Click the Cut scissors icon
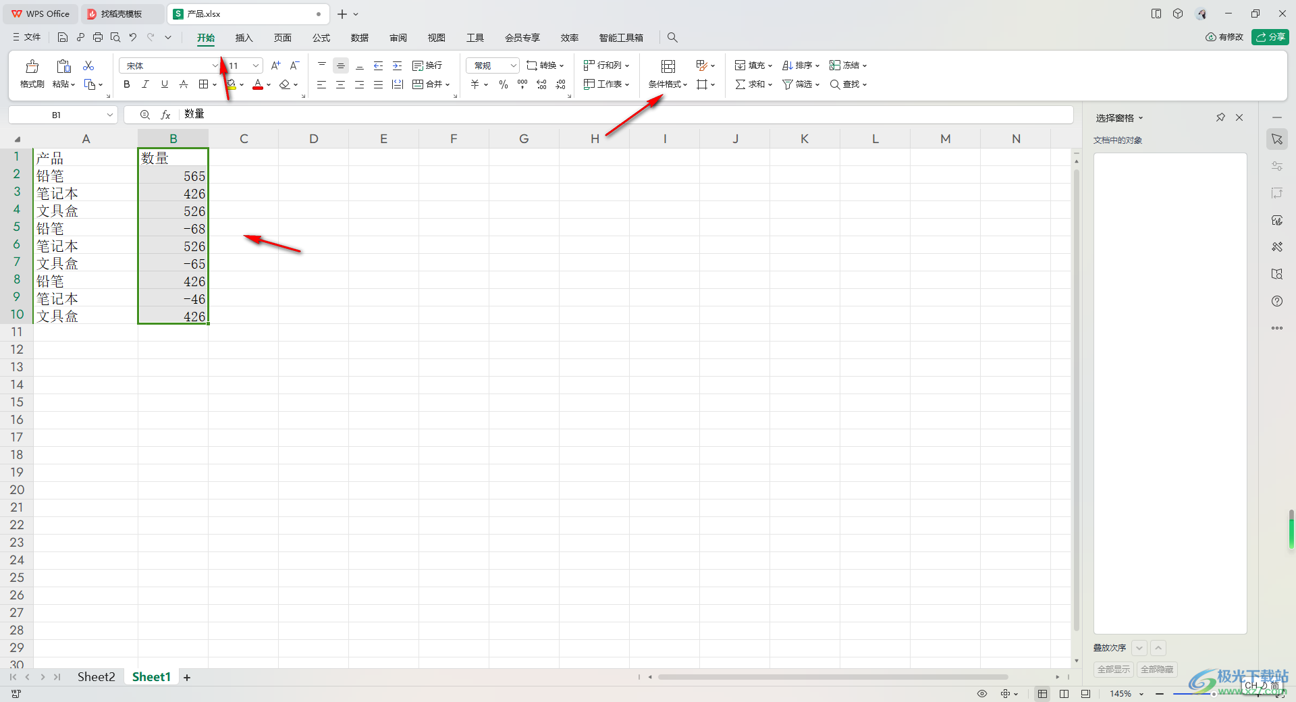This screenshot has height=702, width=1296. click(88, 65)
